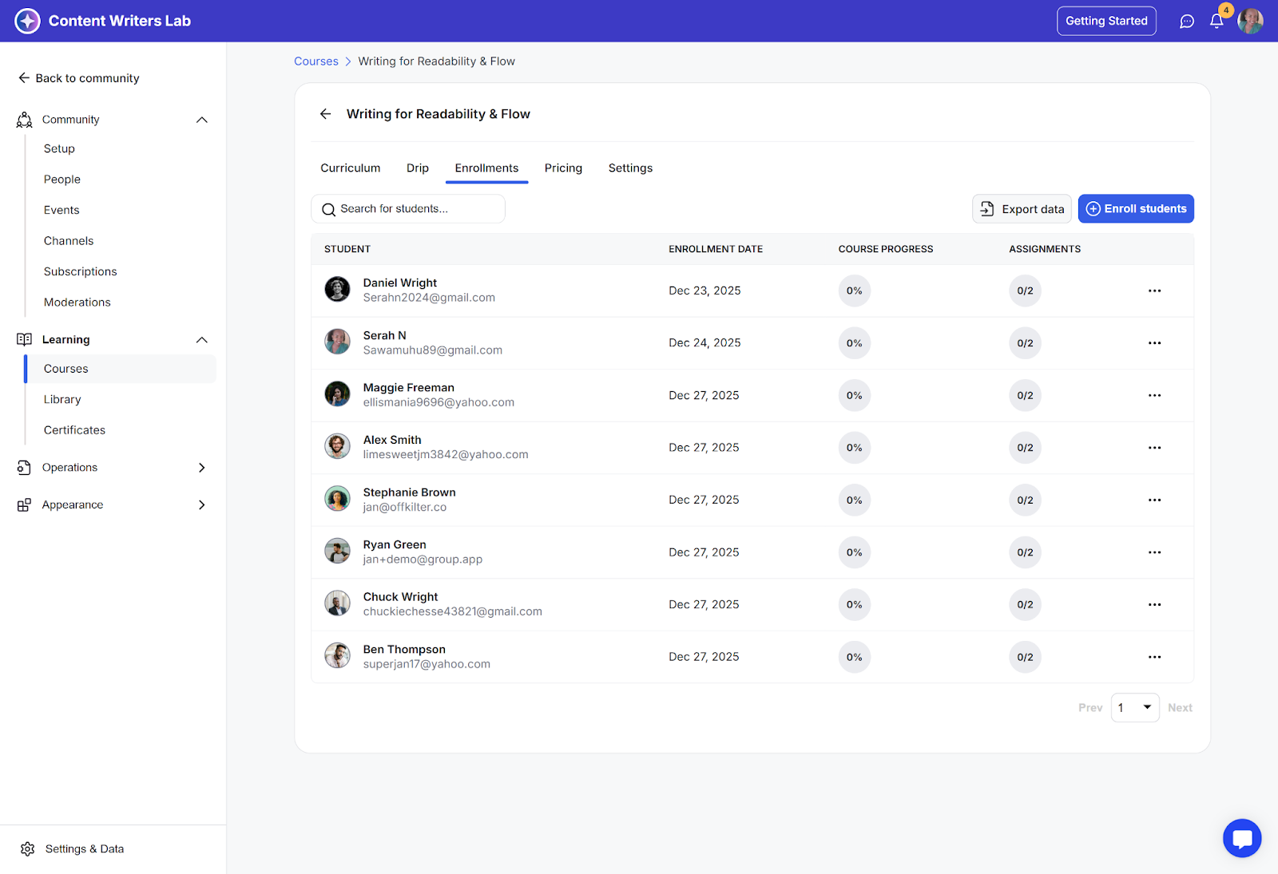
Task: Switch to the Curriculum tab
Action: pos(350,168)
